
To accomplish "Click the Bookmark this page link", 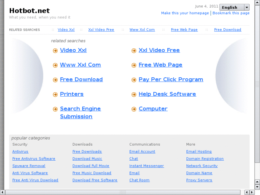I will (x=231, y=13).
